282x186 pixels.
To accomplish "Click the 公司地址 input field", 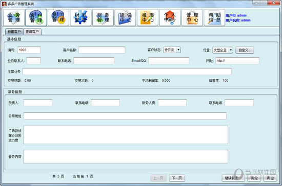I will point(125,116).
